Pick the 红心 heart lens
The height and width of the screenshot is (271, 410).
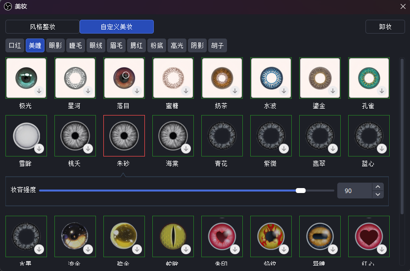click(368, 235)
